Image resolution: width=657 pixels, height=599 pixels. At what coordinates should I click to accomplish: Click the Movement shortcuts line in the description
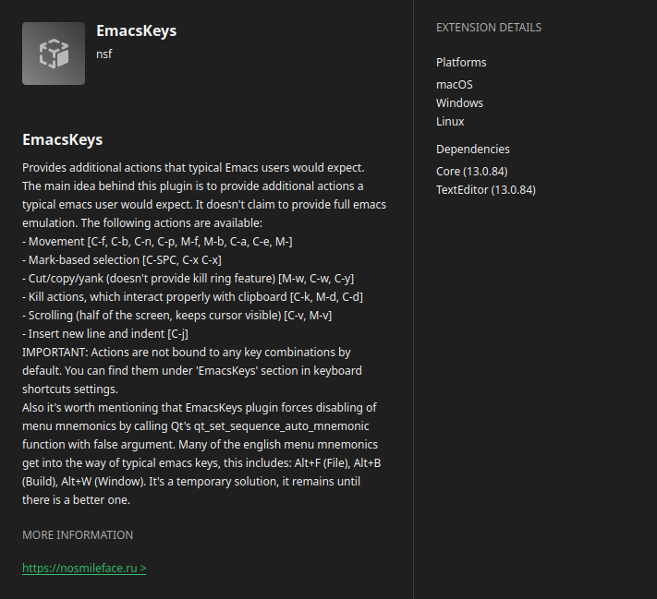[157, 242]
